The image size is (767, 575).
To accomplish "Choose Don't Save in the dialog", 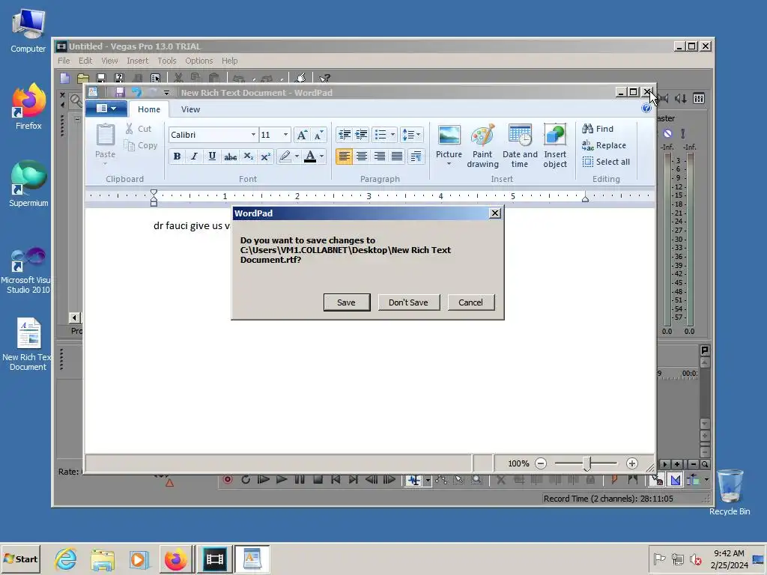I will click(x=408, y=302).
